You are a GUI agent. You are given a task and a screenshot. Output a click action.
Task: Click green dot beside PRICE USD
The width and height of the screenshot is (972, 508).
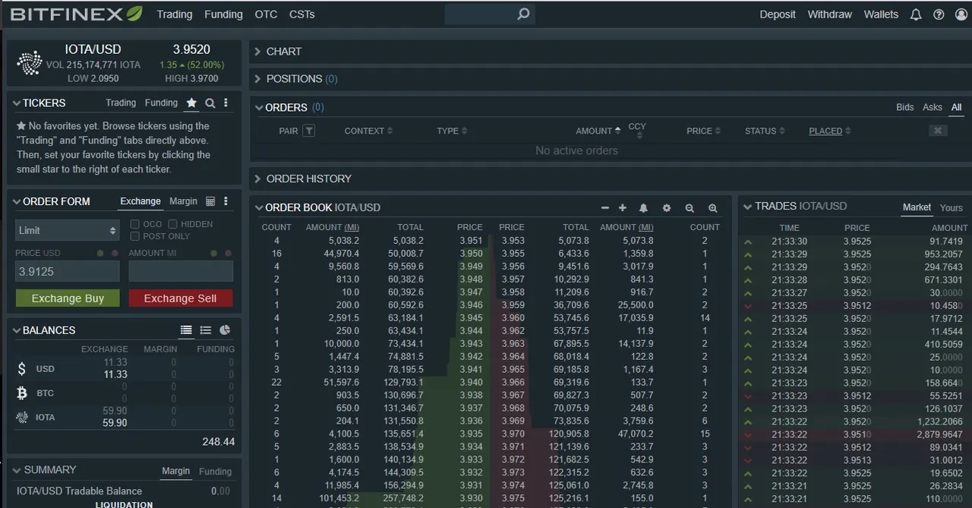point(100,253)
